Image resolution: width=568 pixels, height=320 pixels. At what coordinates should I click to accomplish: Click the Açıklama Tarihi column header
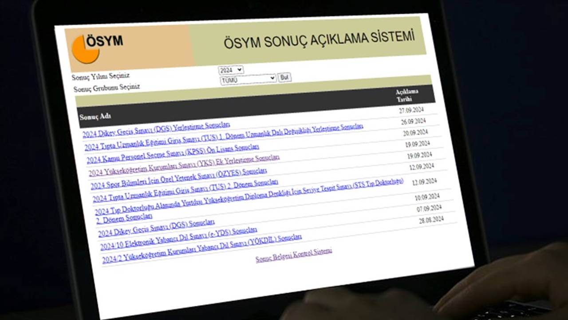pos(407,95)
